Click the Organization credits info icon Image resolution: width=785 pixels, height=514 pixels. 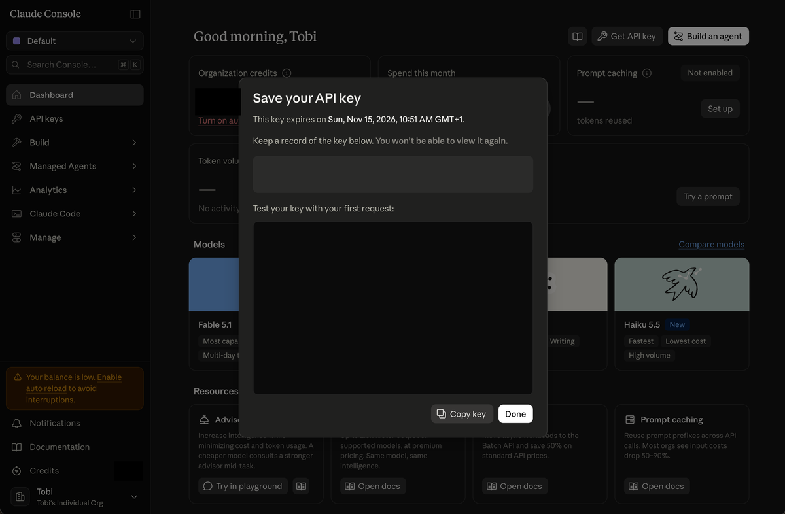tap(287, 73)
